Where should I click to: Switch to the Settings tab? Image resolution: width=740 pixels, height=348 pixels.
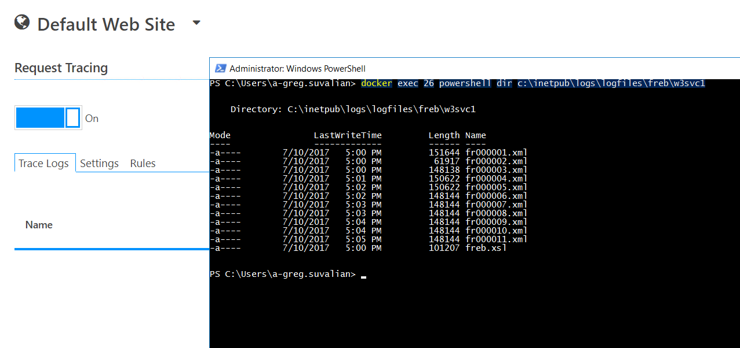coord(99,163)
